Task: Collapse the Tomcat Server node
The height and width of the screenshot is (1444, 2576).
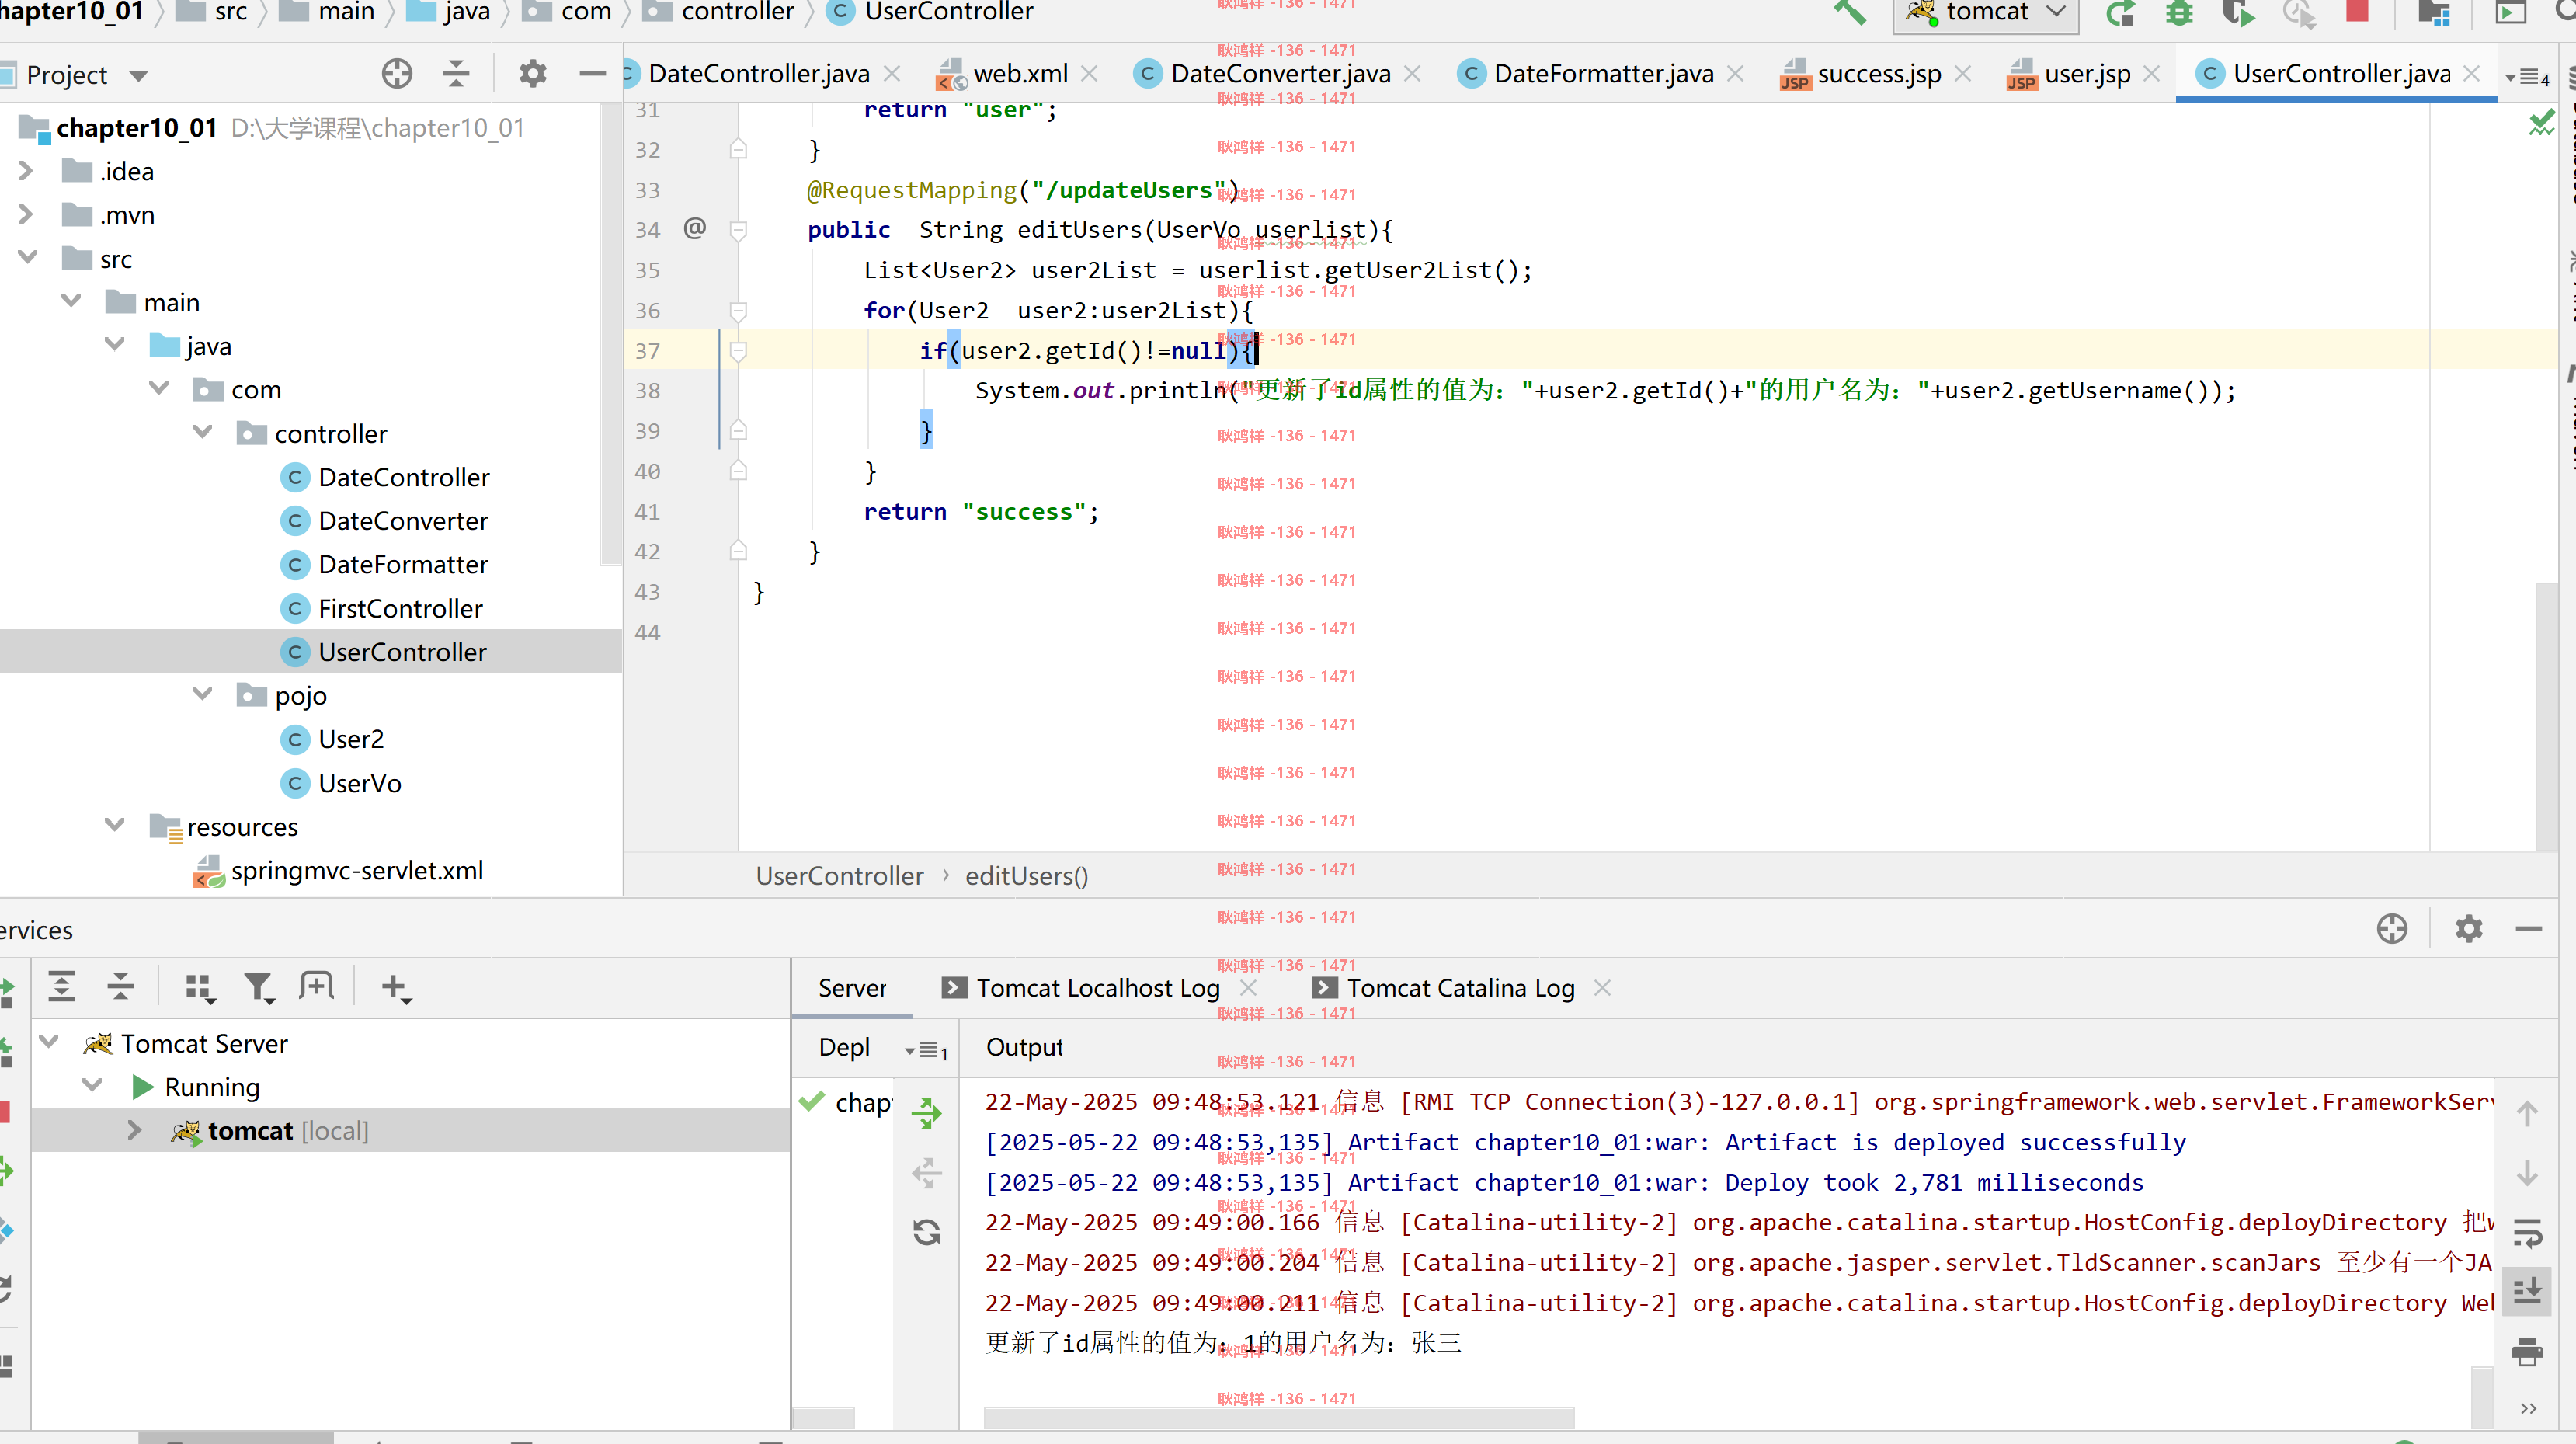Action: (49, 1042)
